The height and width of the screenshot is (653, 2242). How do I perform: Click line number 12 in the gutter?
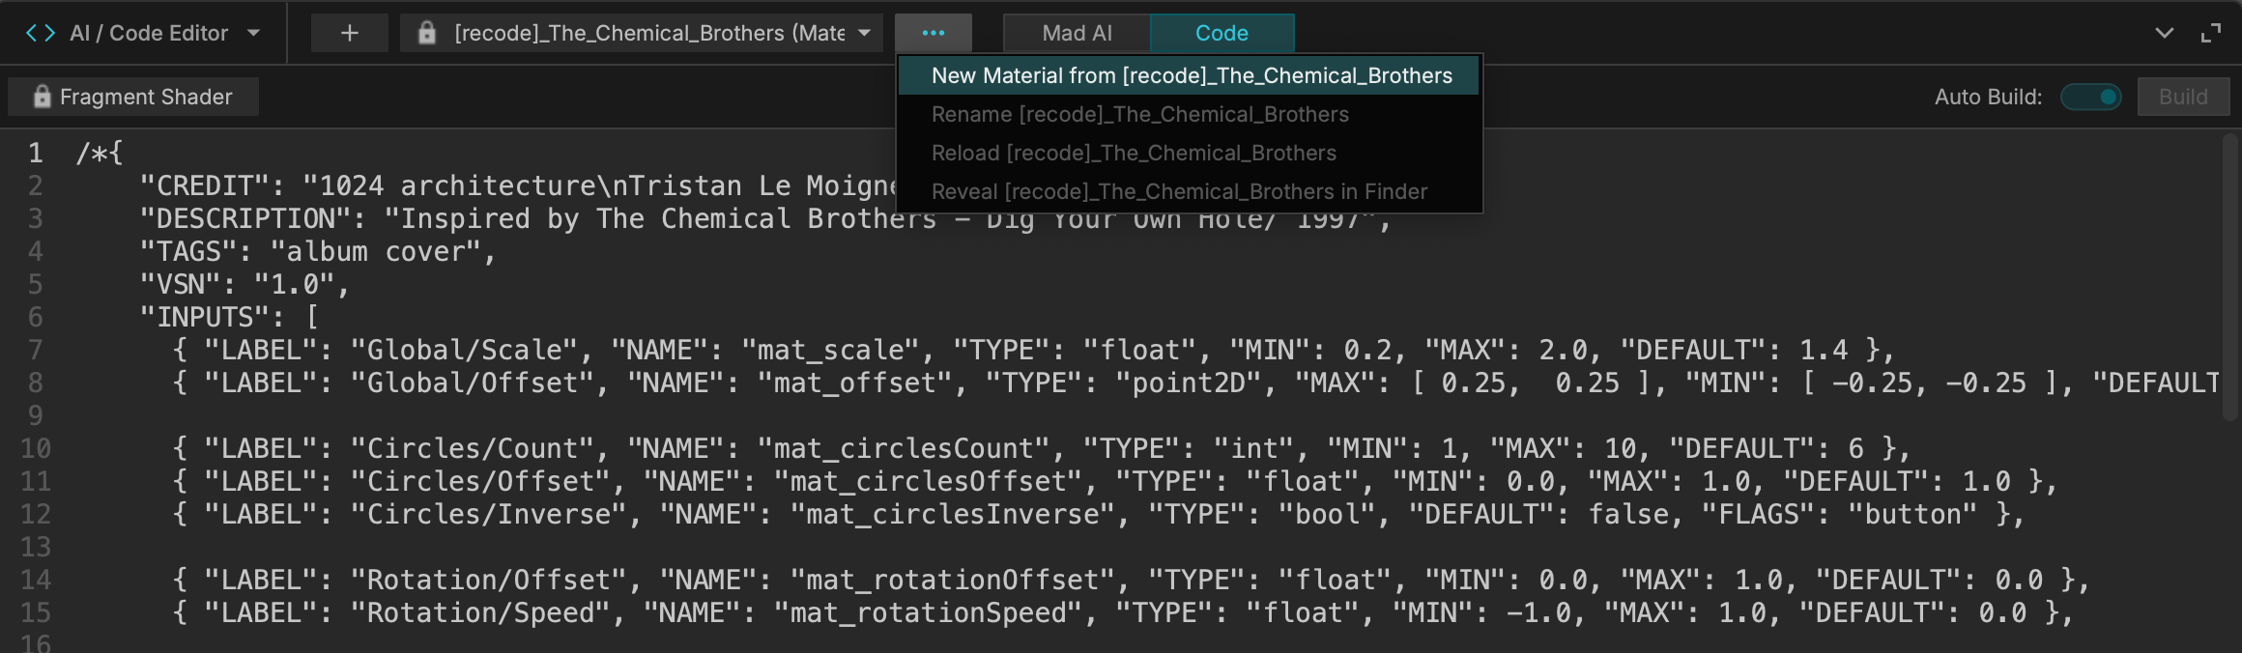click(x=36, y=514)
